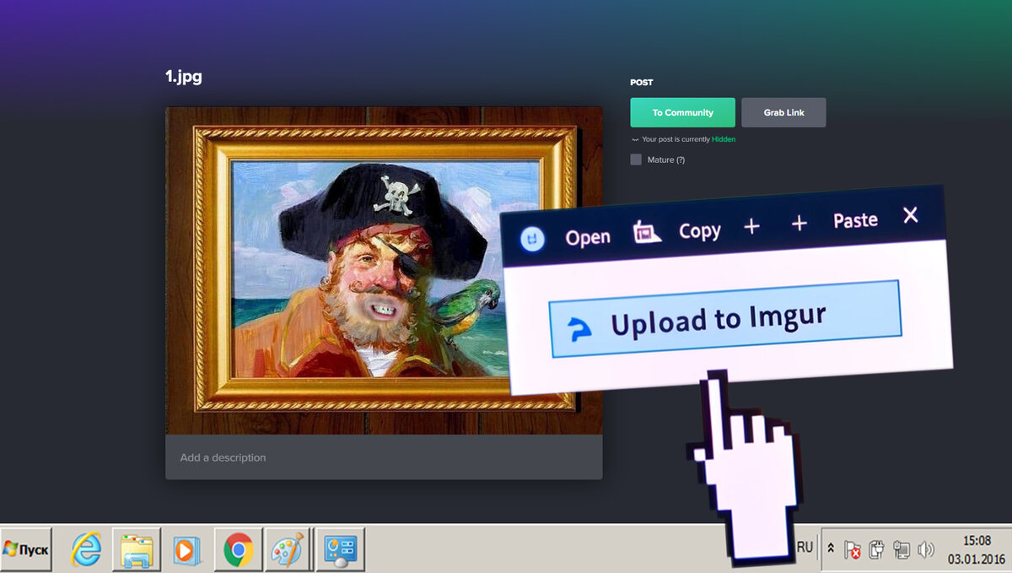Click the round blue logo icon in popup

[x=531, y=241]
